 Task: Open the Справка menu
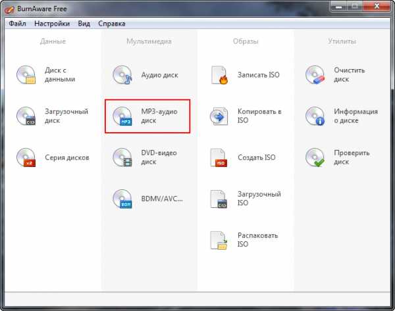point(112,24)
